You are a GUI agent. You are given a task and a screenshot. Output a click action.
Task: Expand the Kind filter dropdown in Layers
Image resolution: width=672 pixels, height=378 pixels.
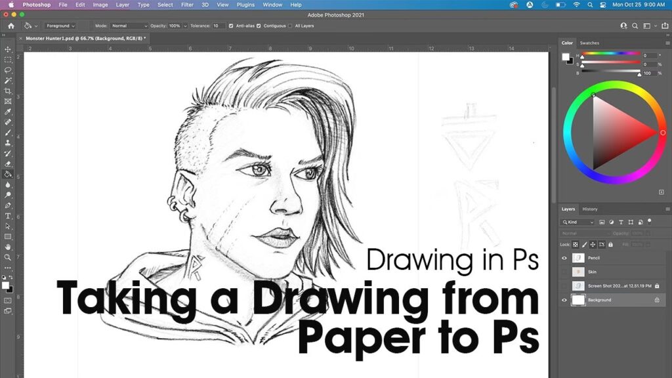point(577,222)
